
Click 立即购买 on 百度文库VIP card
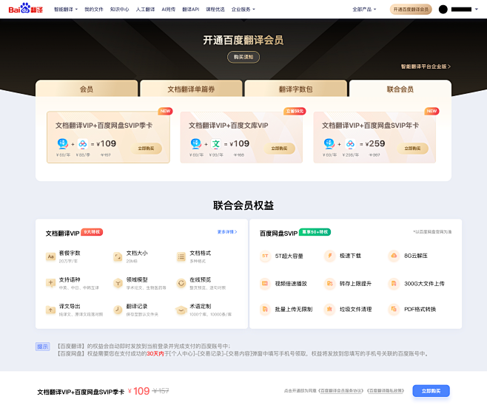tap(279, 149)
